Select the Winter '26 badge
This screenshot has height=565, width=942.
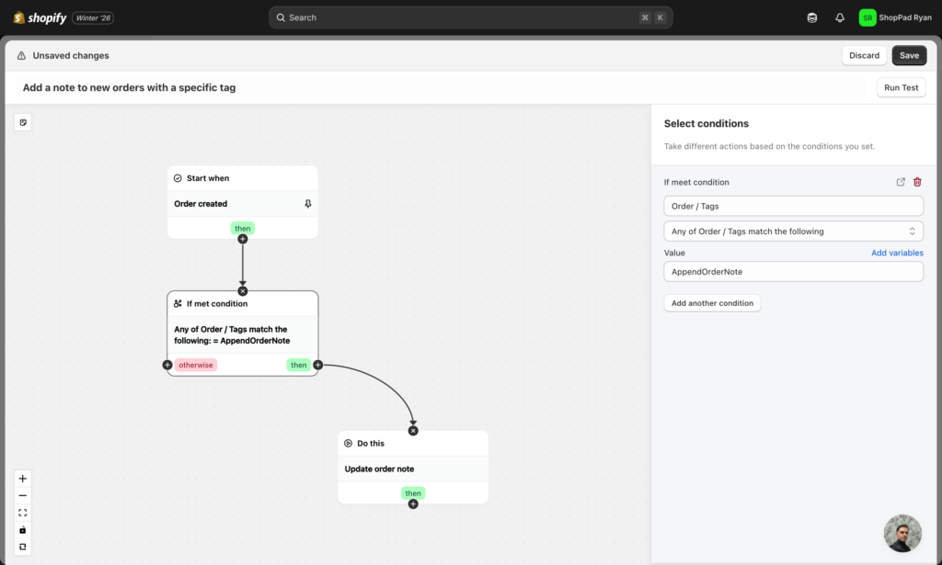coord(93,17)
